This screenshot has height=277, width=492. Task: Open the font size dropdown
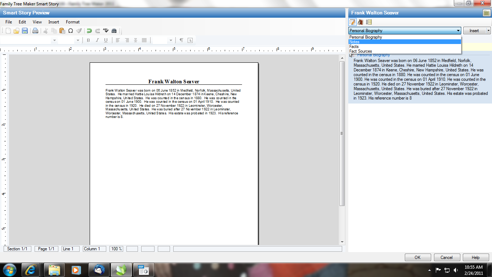click(78, 40)
